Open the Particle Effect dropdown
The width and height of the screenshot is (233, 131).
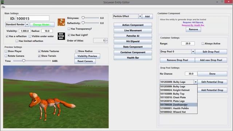pos(140,16)
